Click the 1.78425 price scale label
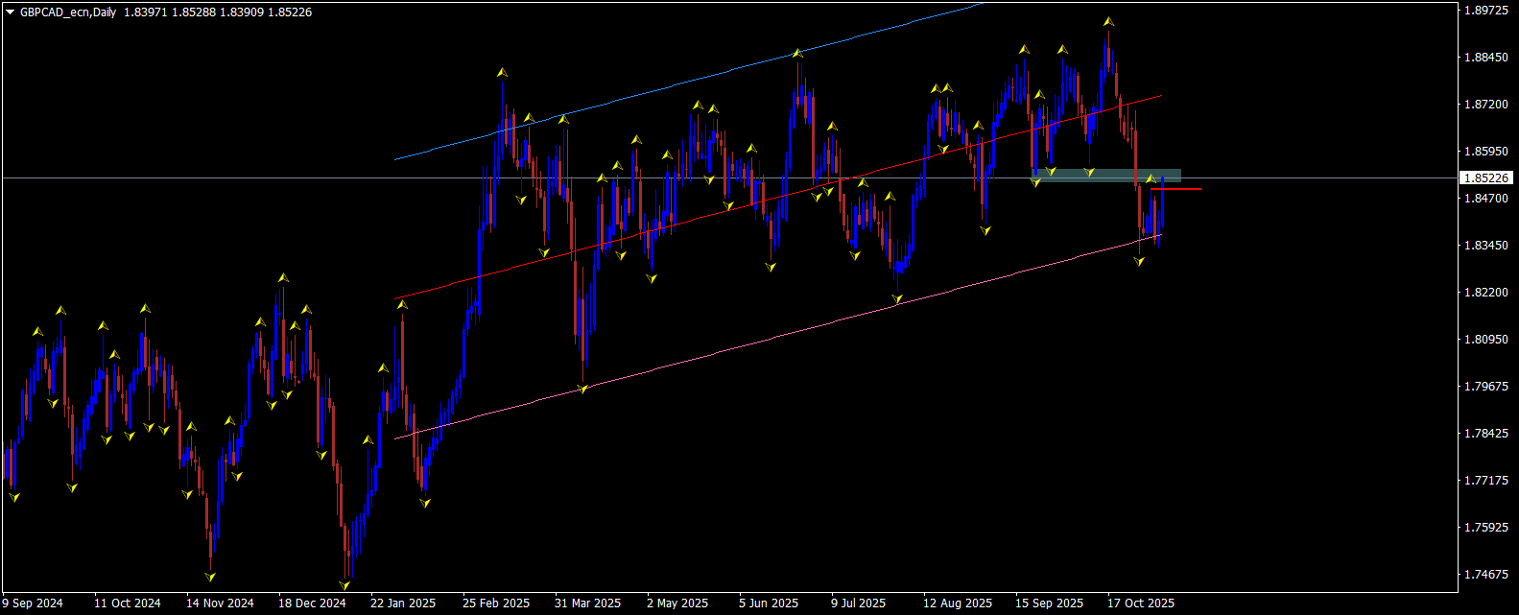Image resolution: width=1519 pixels, height=615 pixels. coord(1486,433)
